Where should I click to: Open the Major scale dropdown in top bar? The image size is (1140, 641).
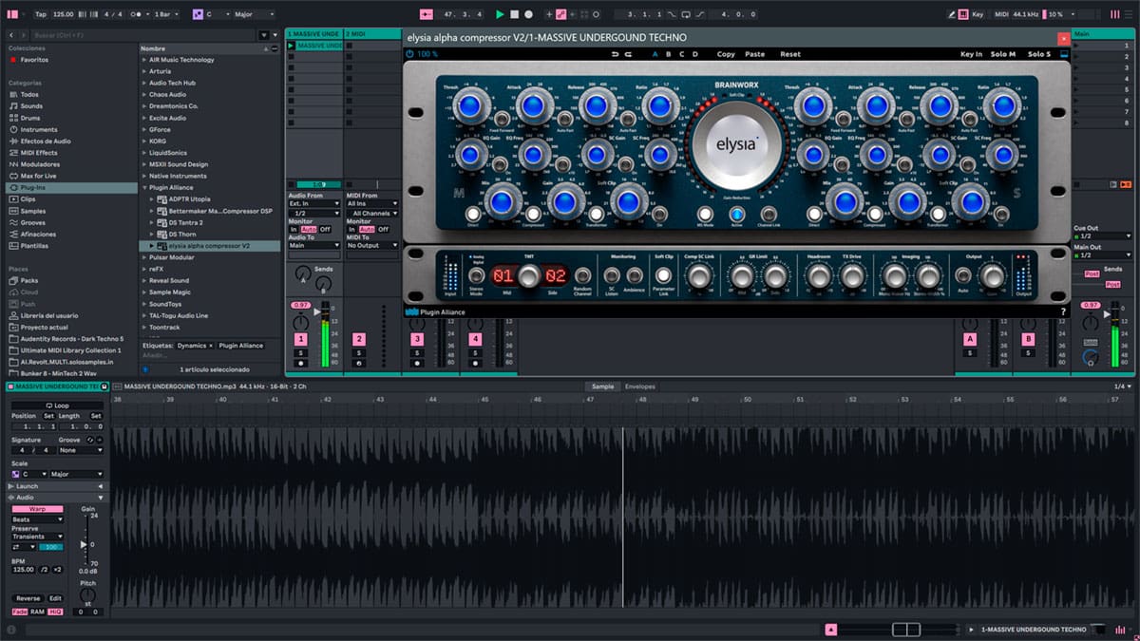[254, 14]
